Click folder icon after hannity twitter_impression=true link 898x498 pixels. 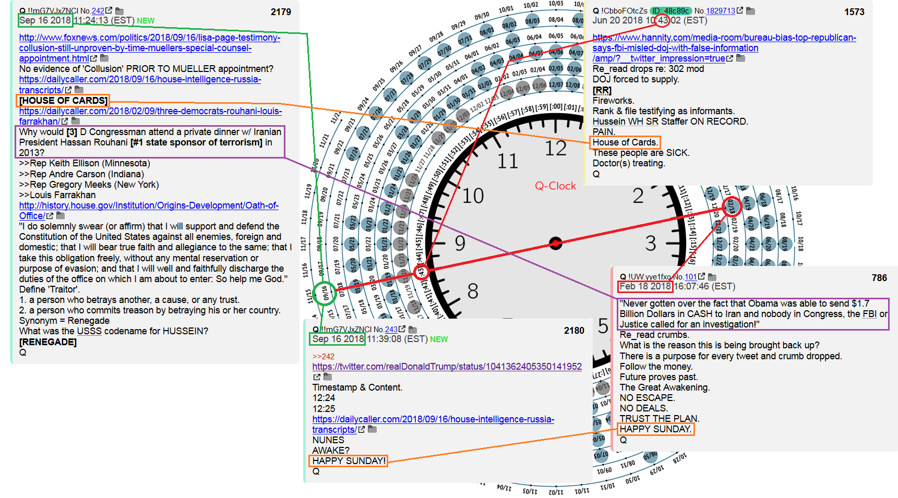click(740, 58)
